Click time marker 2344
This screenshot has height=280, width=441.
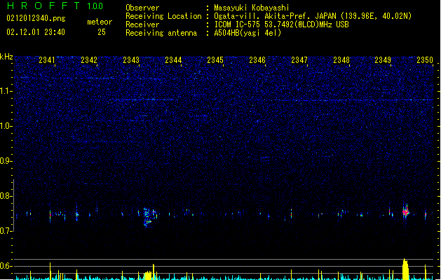pos(173,60)
